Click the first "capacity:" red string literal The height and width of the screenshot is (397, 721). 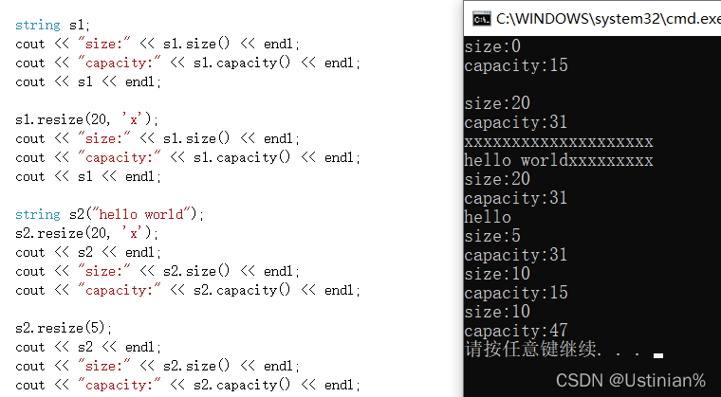tap(120, 63)
